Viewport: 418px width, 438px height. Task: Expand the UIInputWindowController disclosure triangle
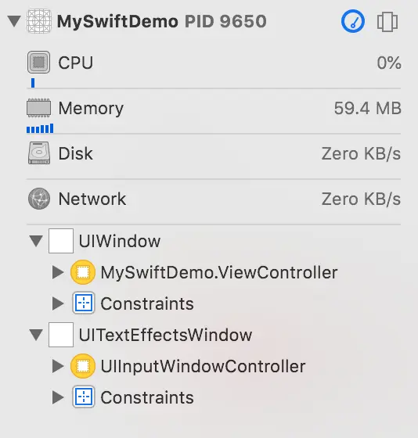tap(58, 366)
